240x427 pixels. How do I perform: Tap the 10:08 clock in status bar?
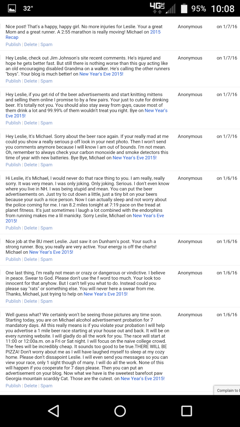(222, 9)
